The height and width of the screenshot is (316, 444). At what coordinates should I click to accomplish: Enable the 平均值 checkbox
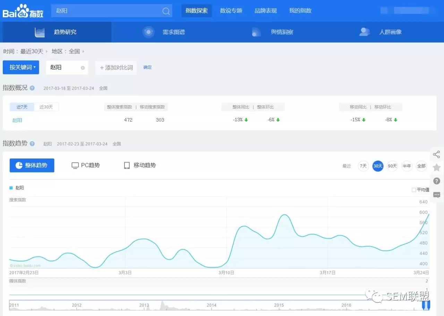(x=413, y=190)
